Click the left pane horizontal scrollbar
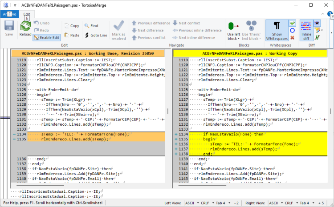The height and width of the screenshot is (207, 334). tap(40, 186)
